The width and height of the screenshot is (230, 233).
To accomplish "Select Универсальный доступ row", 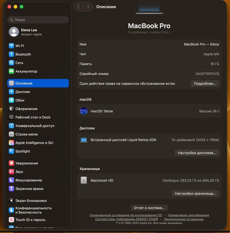I will point(38,126).
